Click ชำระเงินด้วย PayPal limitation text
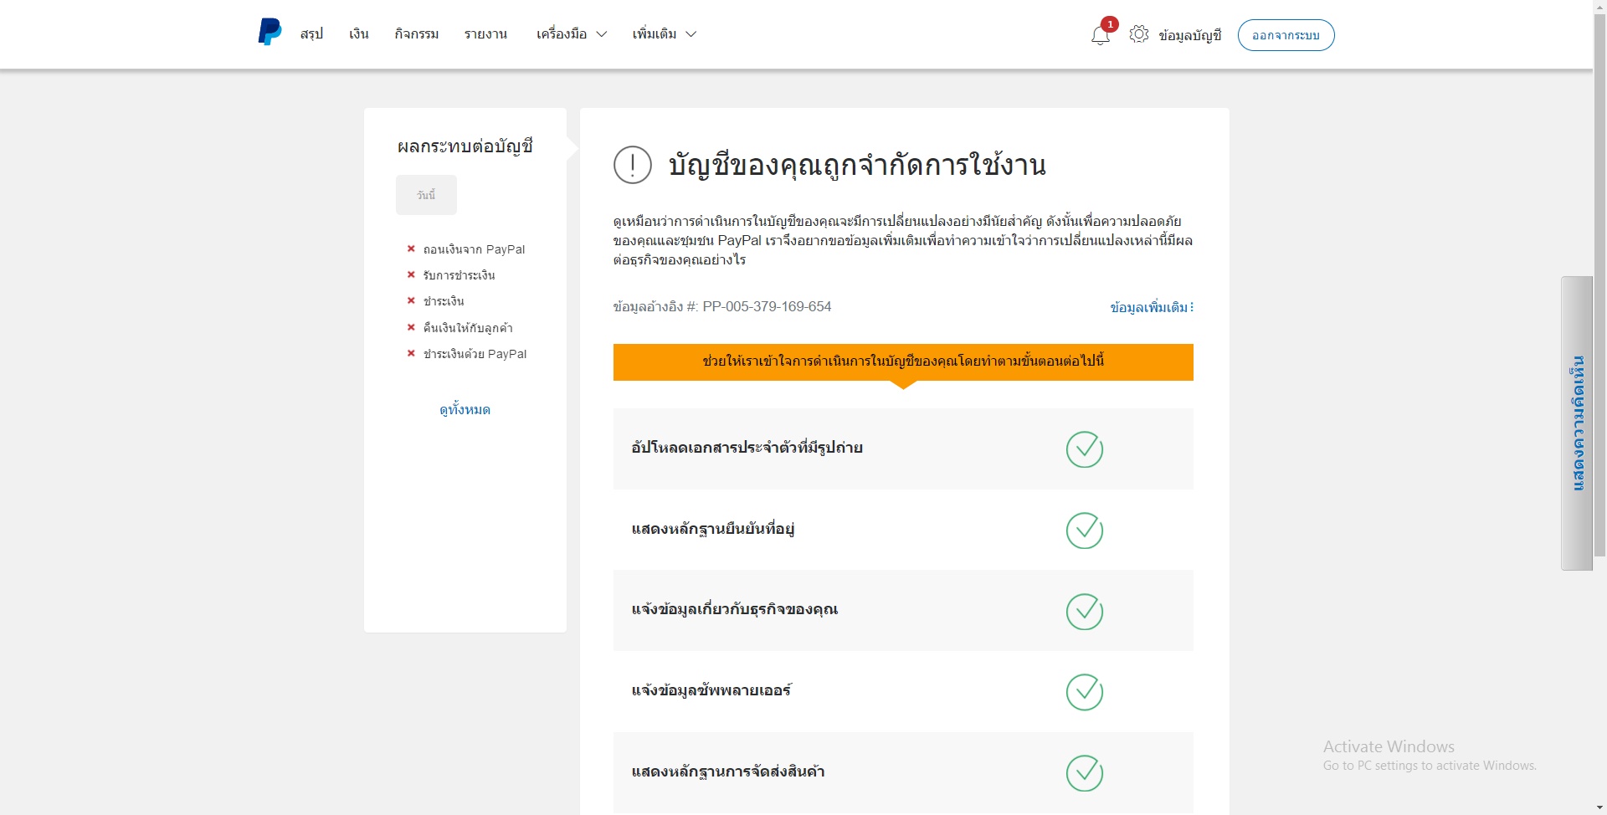 [x=475, y=354]
